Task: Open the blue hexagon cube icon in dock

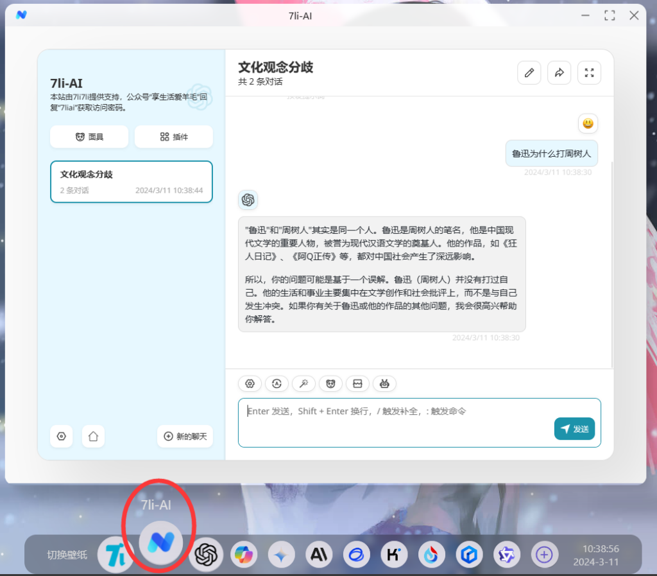Action: click(x=469, y=555)
